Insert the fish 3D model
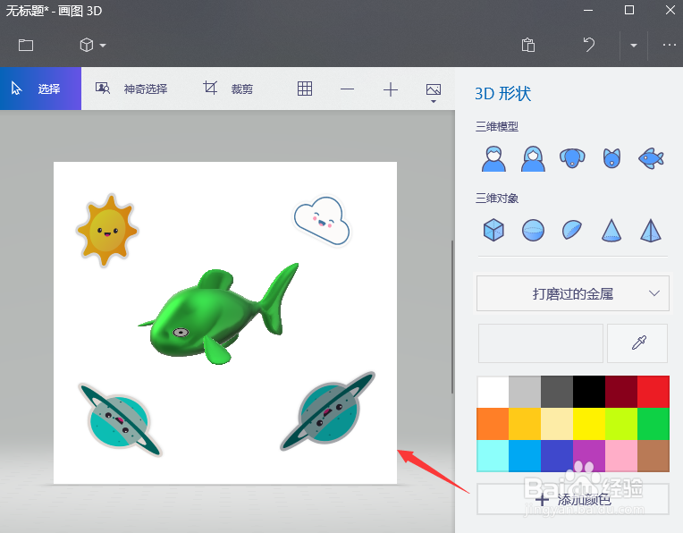 pos(651,158)
